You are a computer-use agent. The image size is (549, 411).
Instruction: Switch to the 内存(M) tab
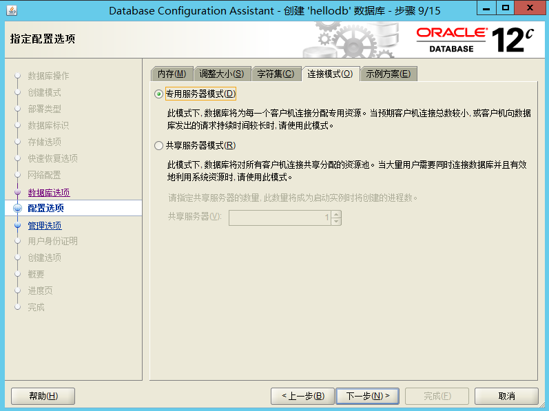pos(172,74)
